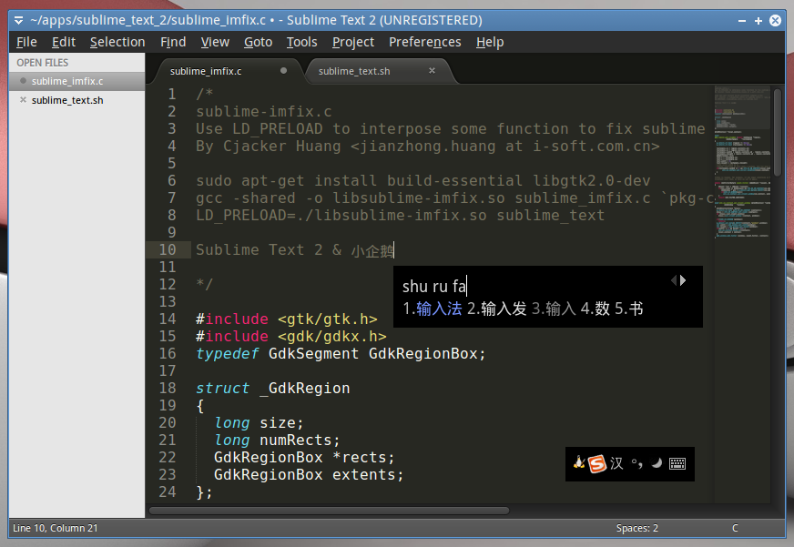Choose candidate 2 输入发
The height and width of the screenshot is (547, 794).
(x=497, y=309)
